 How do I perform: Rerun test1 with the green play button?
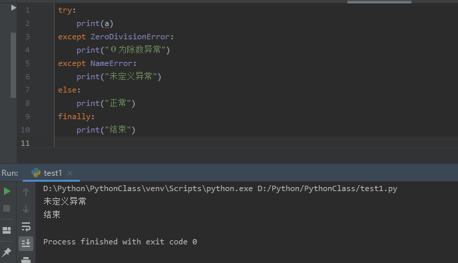pos(7,191)
